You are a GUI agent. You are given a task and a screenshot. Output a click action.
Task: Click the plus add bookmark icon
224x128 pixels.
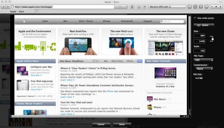click(x=139, y=7)
